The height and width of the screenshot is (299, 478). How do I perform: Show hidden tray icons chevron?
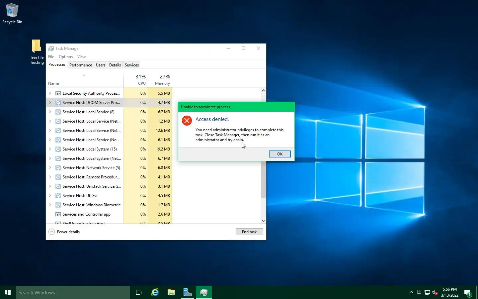(x=411, y=292)
